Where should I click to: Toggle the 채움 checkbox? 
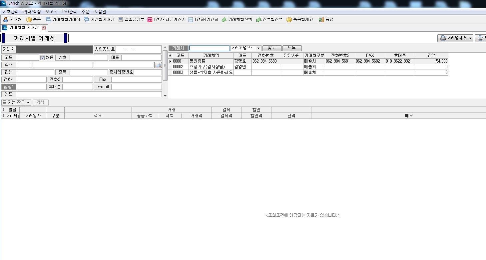tap(42, 58)
